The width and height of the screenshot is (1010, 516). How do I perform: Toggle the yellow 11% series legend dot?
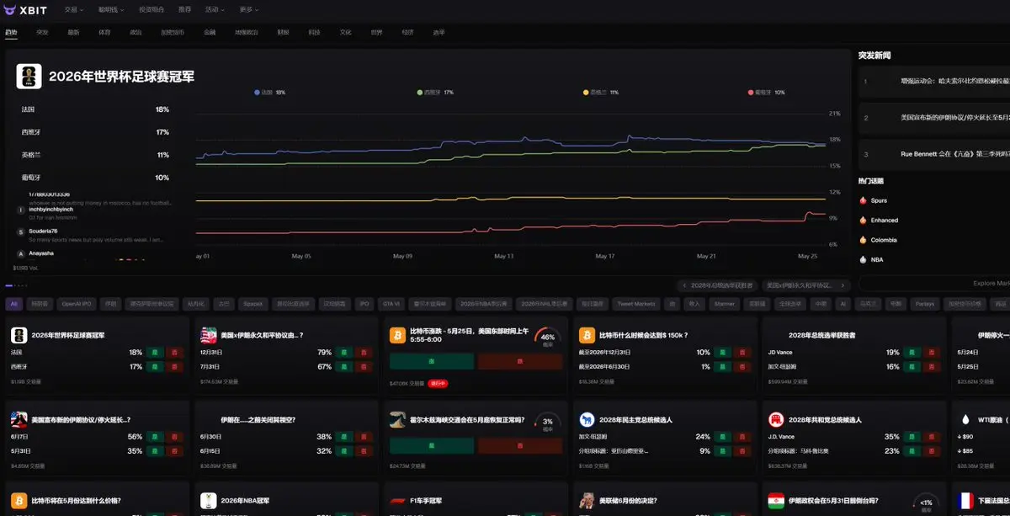tap(585, 92)
